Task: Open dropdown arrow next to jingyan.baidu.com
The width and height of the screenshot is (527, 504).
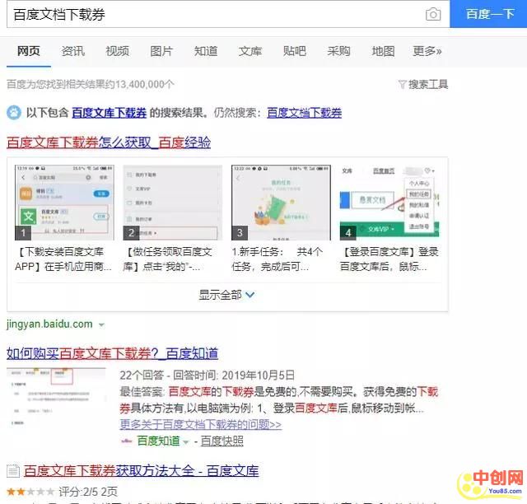Action: (x=101, y=324)
